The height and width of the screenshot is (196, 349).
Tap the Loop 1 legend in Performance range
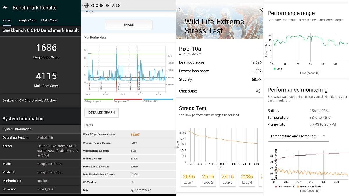(278, 69)
